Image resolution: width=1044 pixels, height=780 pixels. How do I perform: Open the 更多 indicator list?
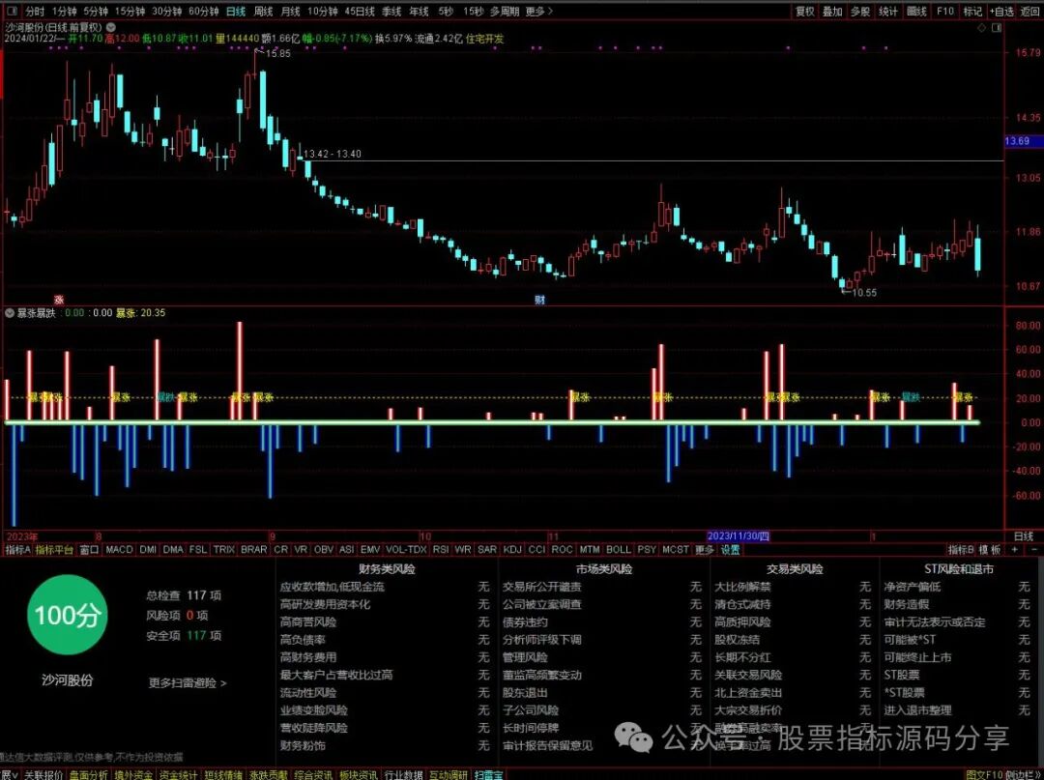[x=704, y=550]
